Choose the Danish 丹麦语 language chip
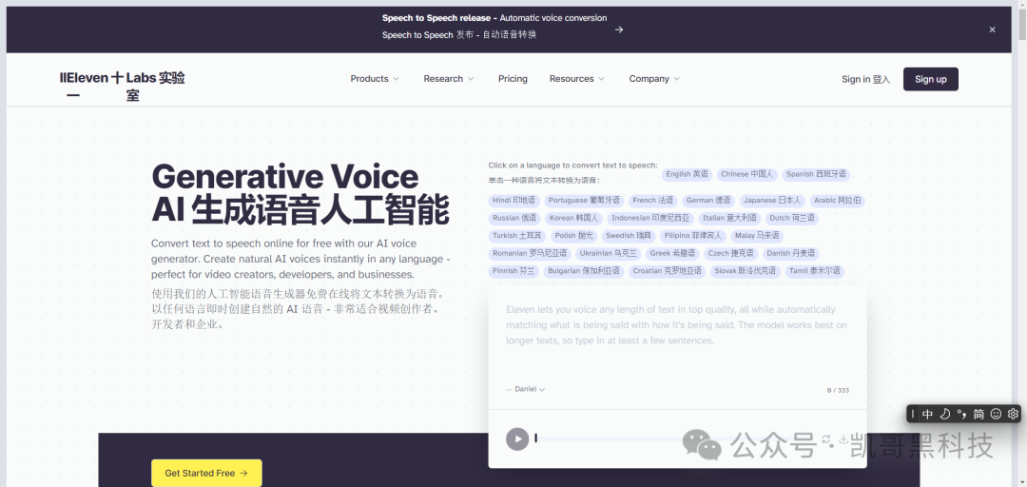1027x487 pixels. pos(791,254)
